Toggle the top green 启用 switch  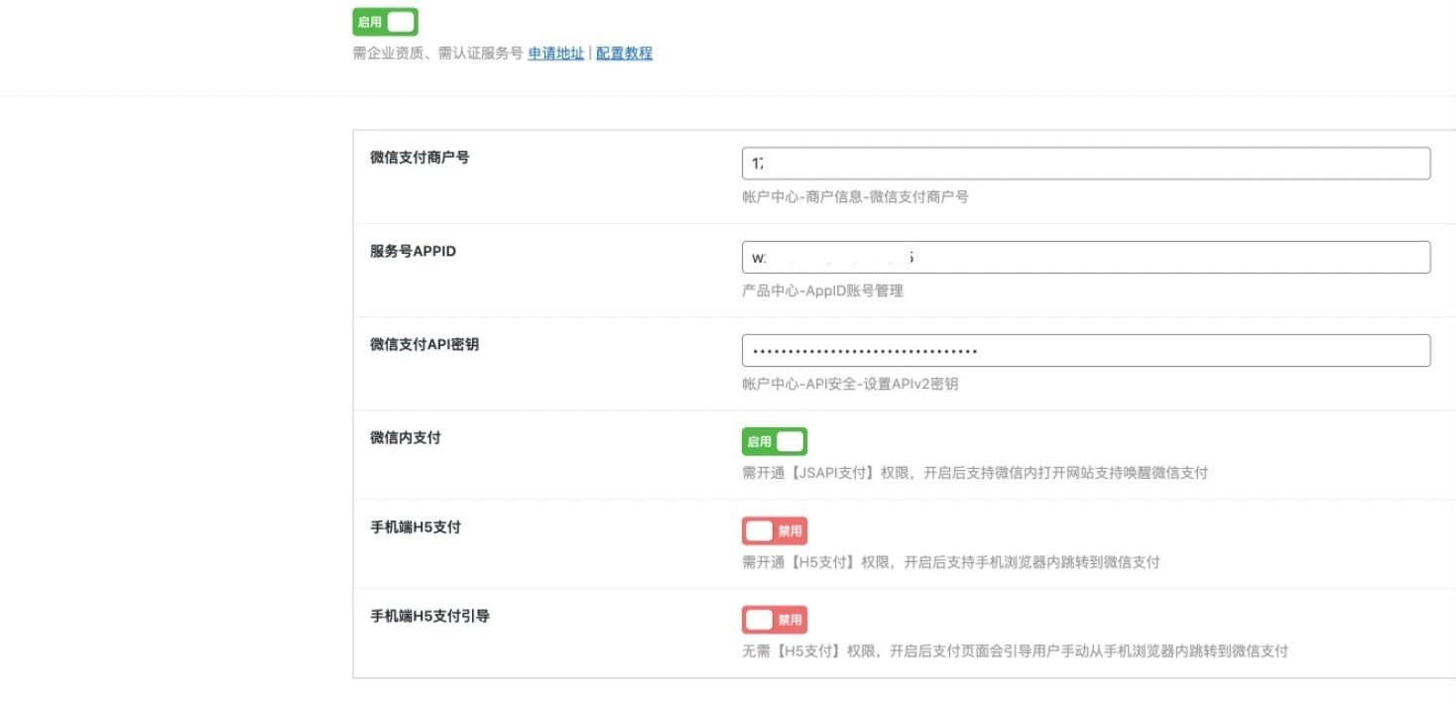(x=385, y=22)
